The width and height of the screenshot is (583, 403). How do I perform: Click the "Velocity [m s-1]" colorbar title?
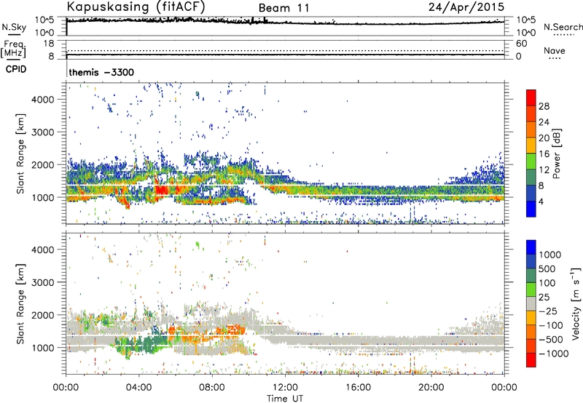tap(576, 303)
